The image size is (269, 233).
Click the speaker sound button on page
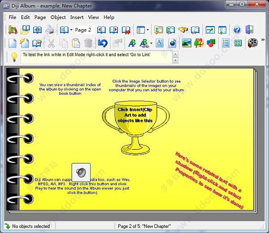coord(81,172)
